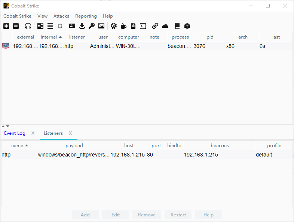The width and height of the screenshot is (294, 222).
Task: Select session computer cell WIN-30L...
Action: (x=128, y=46)
